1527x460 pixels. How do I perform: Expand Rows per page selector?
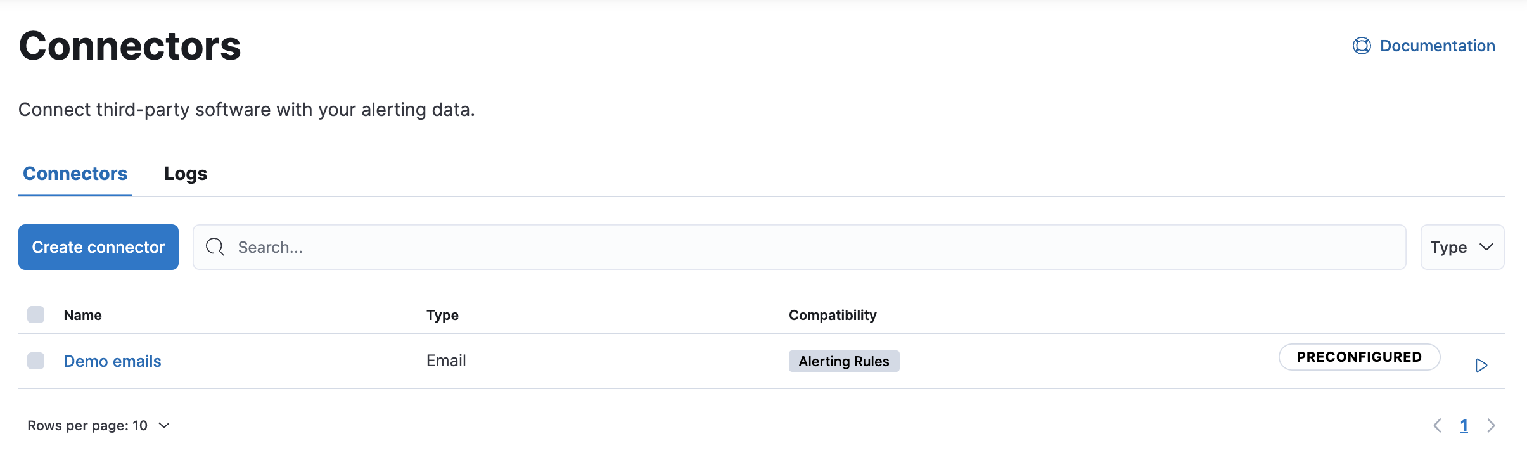(x=99, y=426)
